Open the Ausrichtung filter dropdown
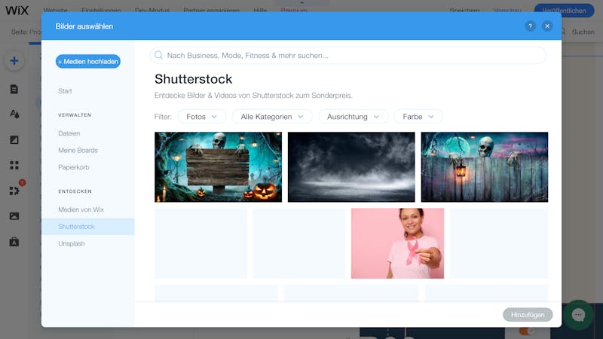The height and width of the screenshot is (339, 603). (x=353, y=117)
